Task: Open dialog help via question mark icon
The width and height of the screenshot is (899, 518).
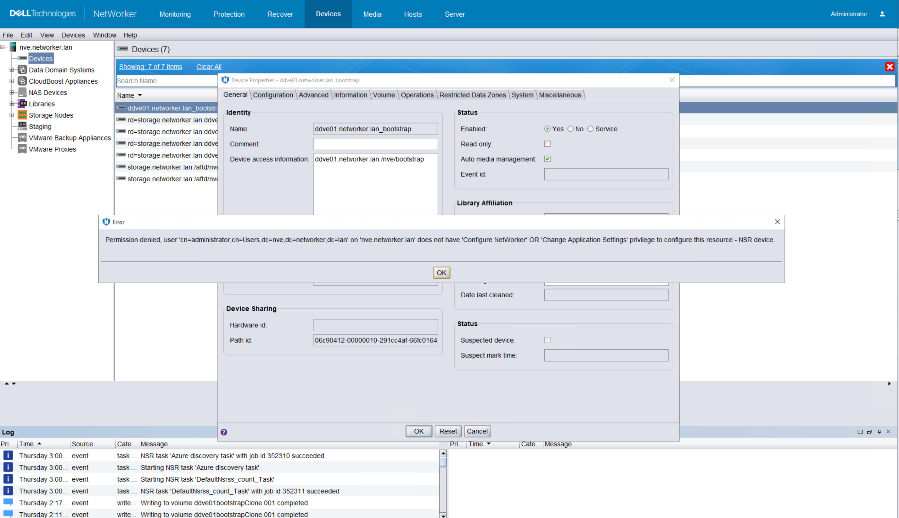Action: tap(224, 432)
